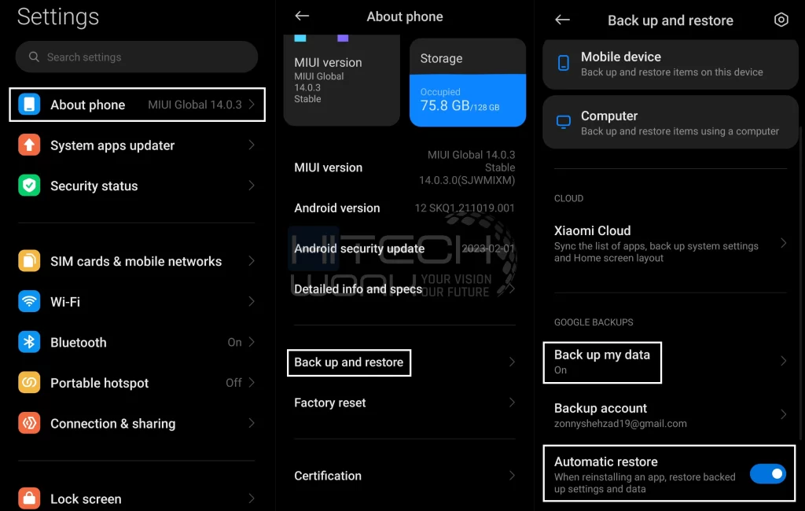This screenshot has width=805, height=511.
Task: Open Detailed info and specs
Action: 405,289
